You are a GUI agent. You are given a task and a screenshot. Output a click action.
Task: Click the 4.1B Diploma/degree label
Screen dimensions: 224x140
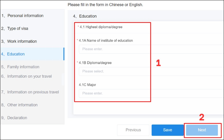click(95, 63)
